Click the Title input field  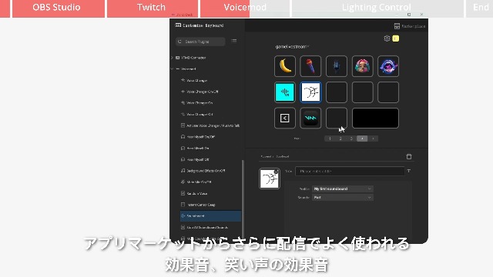[x=350, y=171]
